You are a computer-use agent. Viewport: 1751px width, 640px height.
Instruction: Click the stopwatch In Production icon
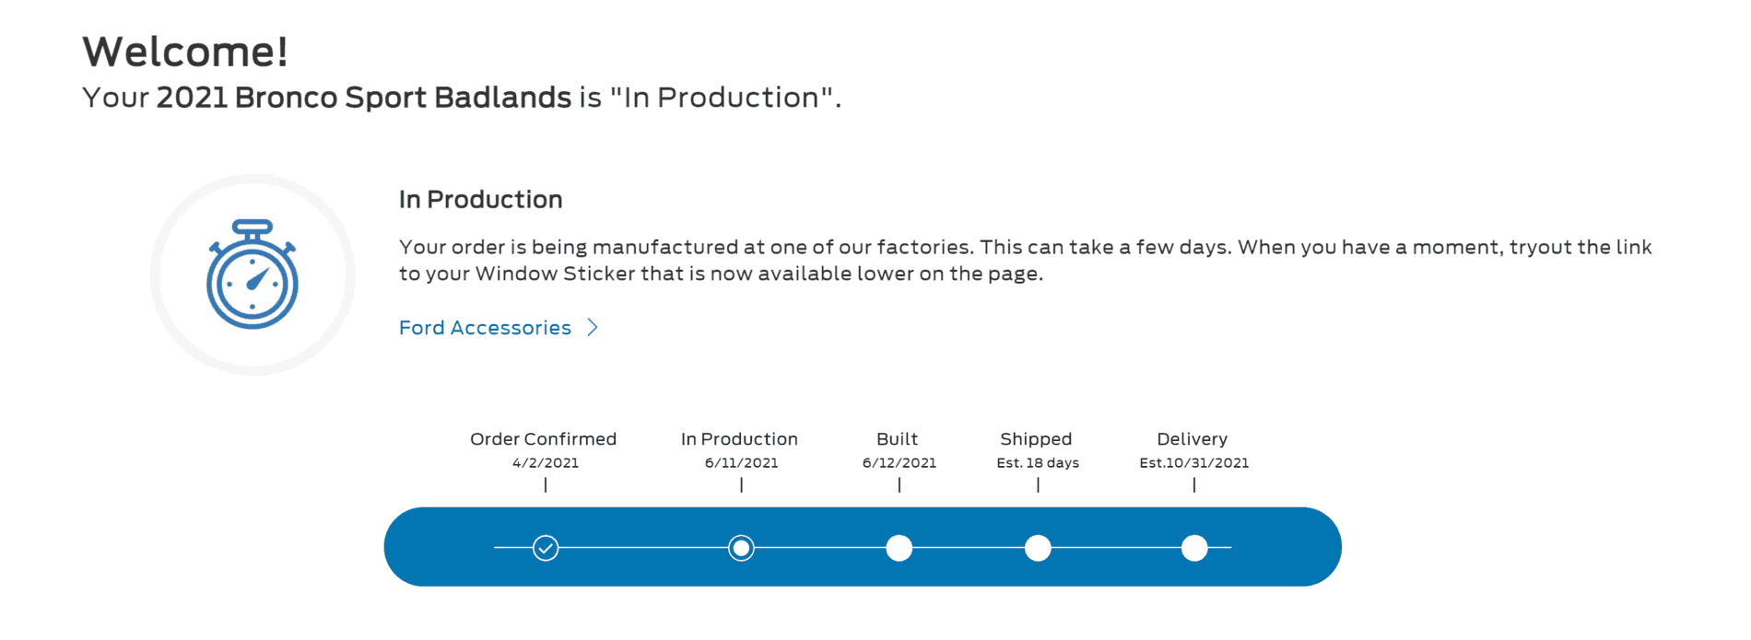[x=253, y=274]
